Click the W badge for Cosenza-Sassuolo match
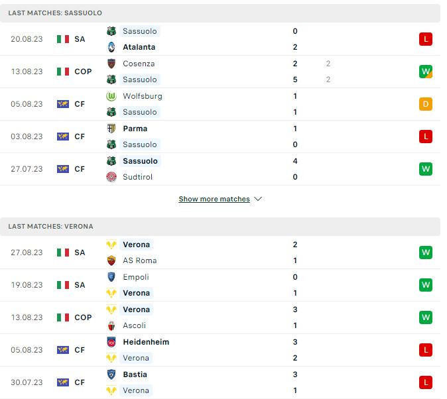The width and height of the screenshot is (447, 399). coord(426,72)
